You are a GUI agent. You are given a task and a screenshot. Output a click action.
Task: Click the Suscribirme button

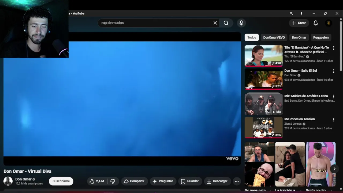(x=61, y=181)
